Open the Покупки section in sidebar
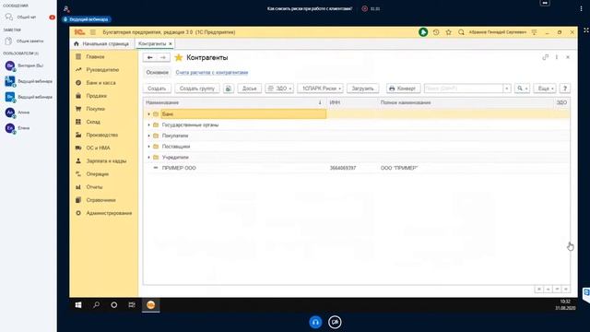The image size is (590, 332). pos(96,109)
